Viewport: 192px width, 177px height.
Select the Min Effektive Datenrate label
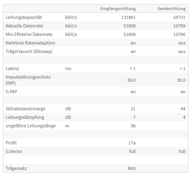pyautogui.click(x=29, y=34)
